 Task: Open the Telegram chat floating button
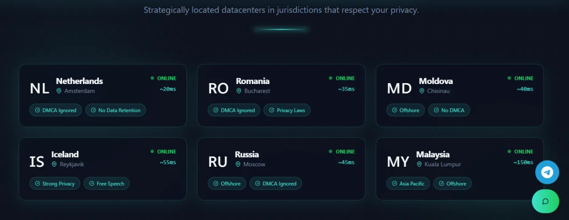(x=547, y=172)
